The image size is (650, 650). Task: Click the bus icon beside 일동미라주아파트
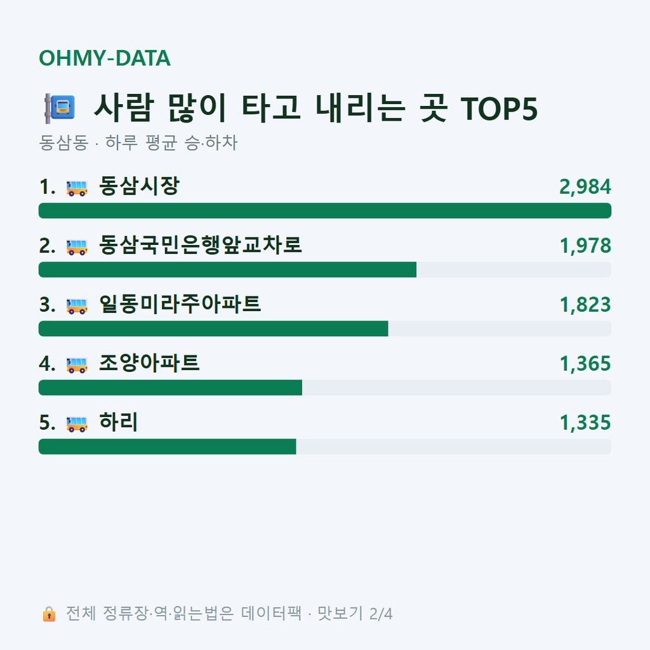click(77, 305)
